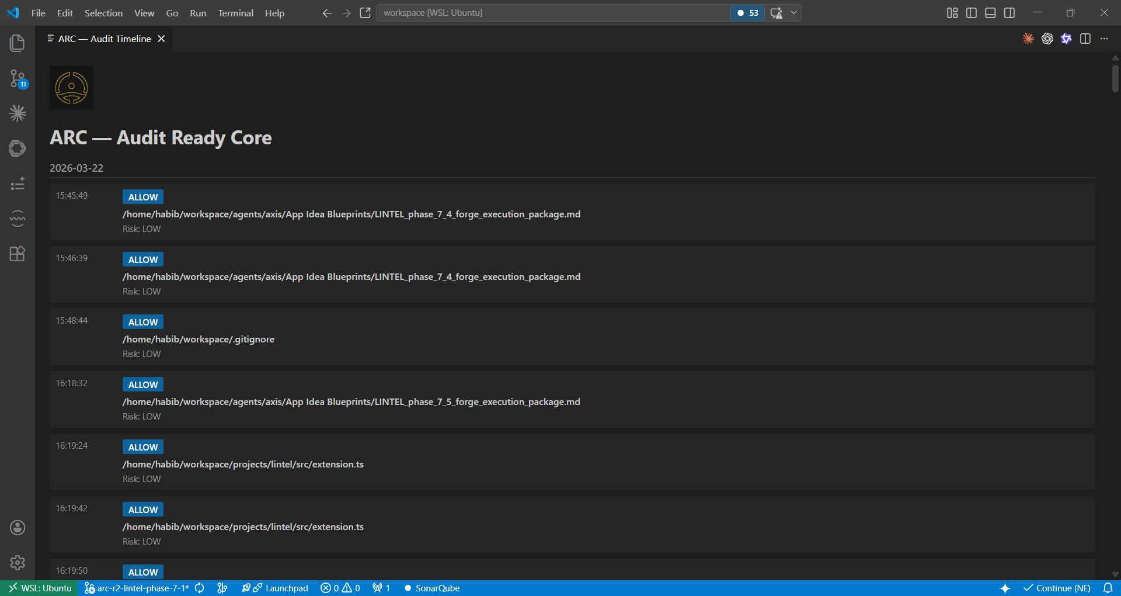
Task: Toggle the bottom panel visibility
Action: [x=990, y=12]
